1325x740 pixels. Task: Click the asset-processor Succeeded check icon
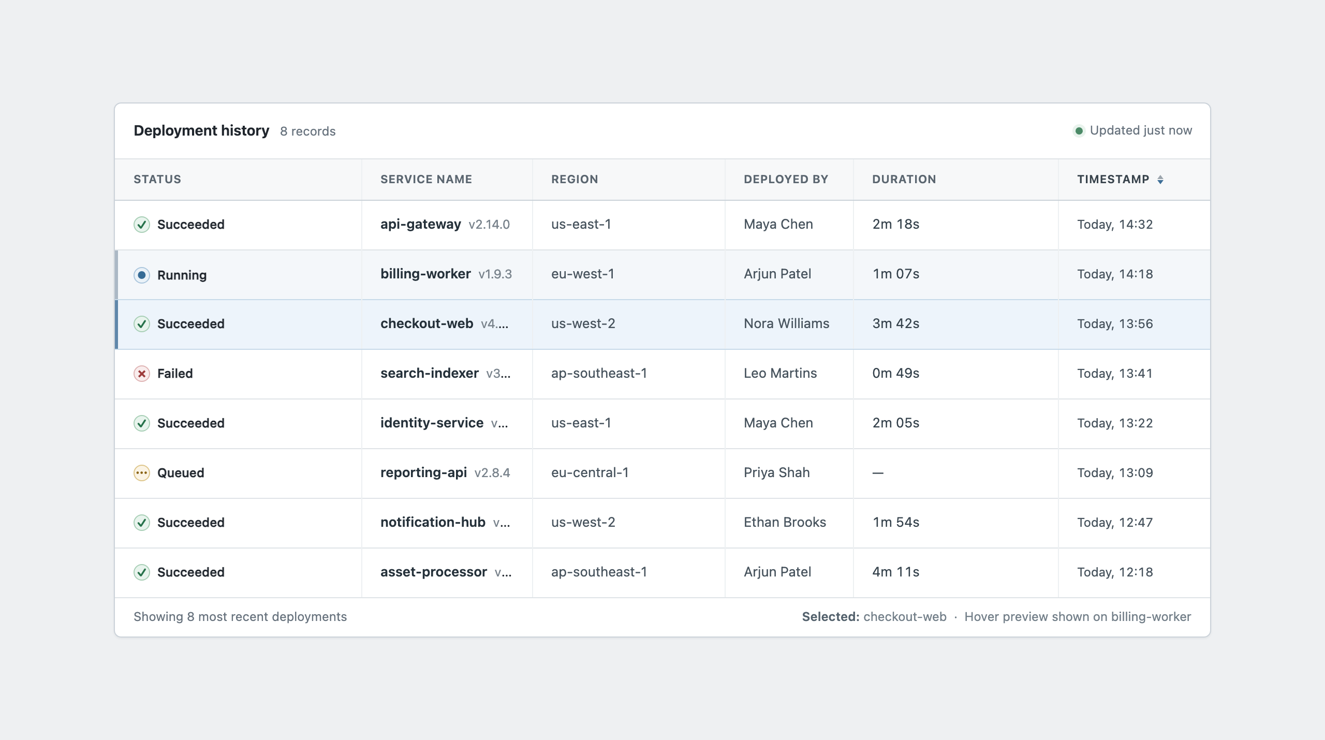pos(142,572)
